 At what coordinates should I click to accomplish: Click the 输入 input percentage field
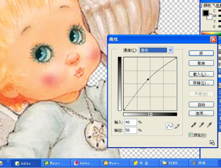131,122
